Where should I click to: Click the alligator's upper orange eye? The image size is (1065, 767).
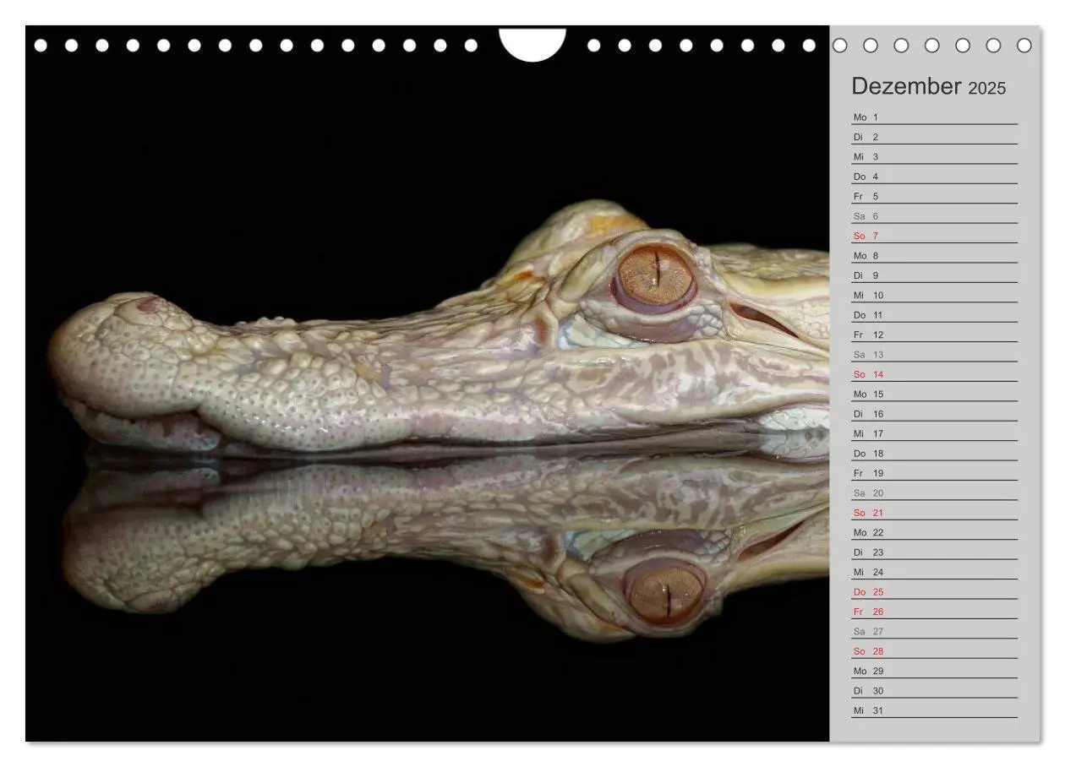[655, 276]
